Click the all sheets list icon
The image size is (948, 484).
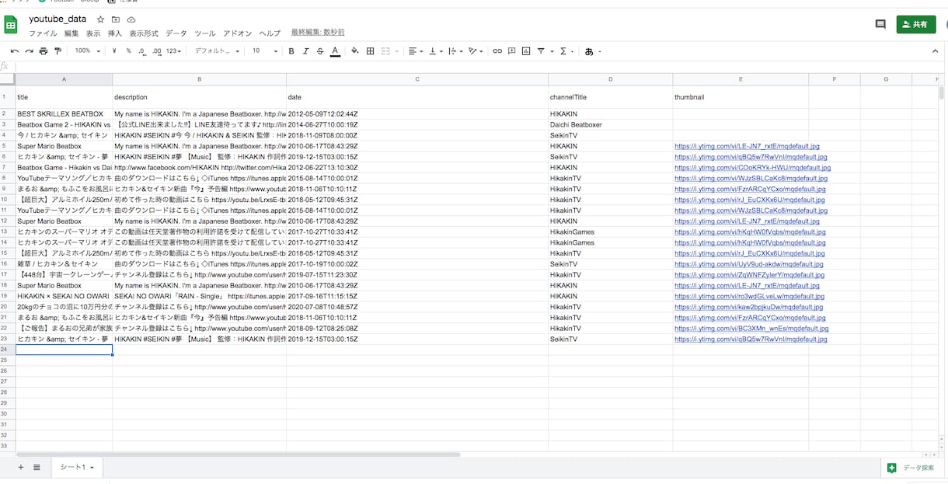(x=37, y=467)
